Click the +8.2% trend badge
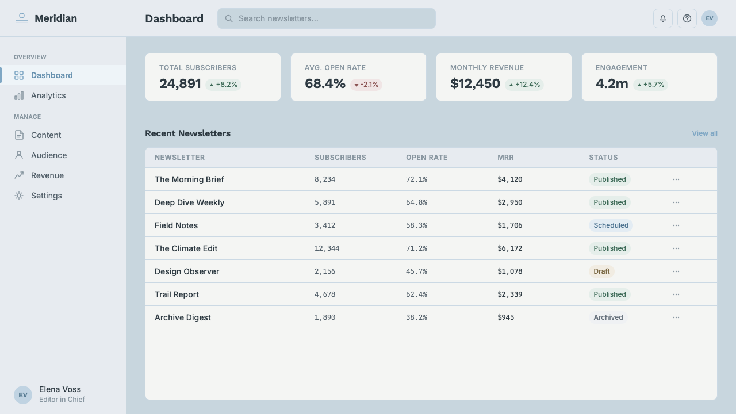 click(x=224, y=85)
